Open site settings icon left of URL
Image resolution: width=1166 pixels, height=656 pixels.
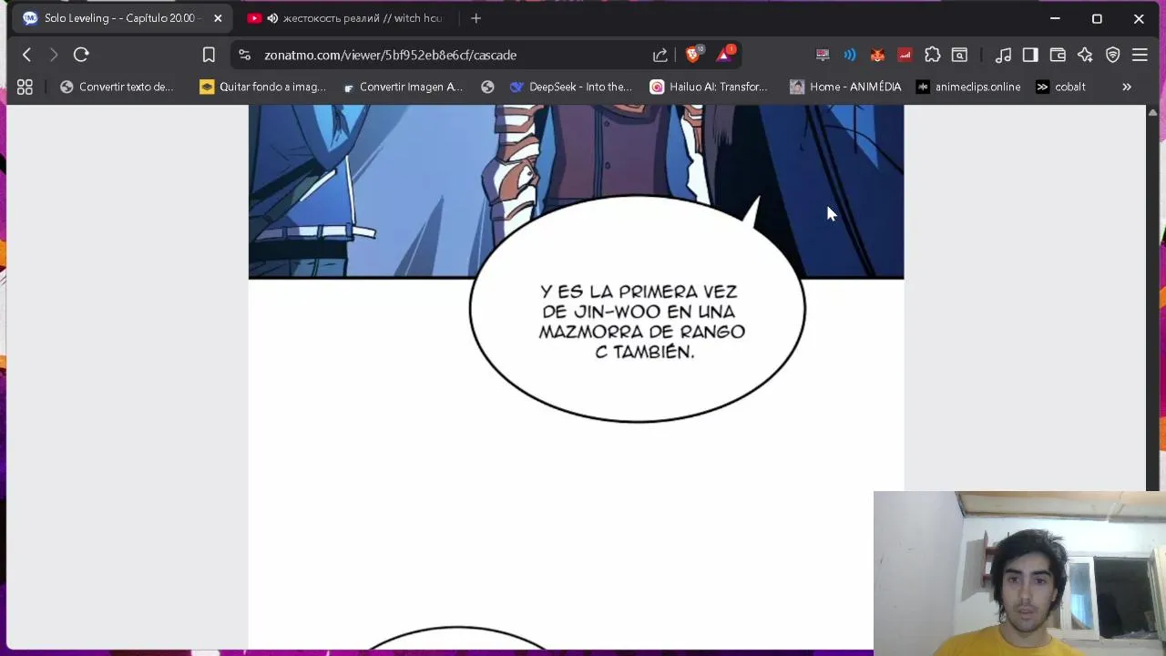pyautogui.click(x=244, y=55)
